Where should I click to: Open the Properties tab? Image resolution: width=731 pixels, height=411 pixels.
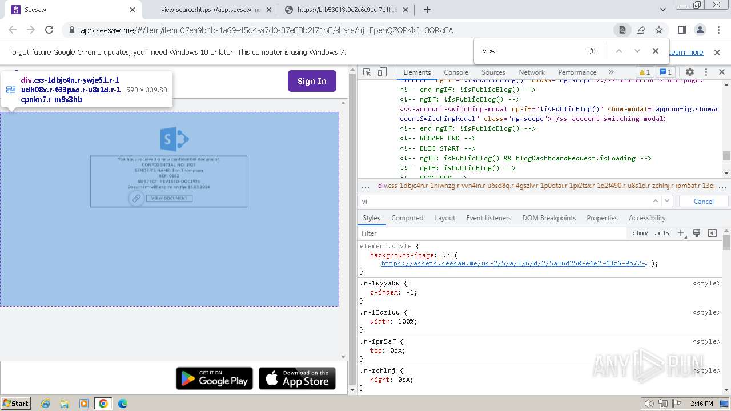(602, 218)
